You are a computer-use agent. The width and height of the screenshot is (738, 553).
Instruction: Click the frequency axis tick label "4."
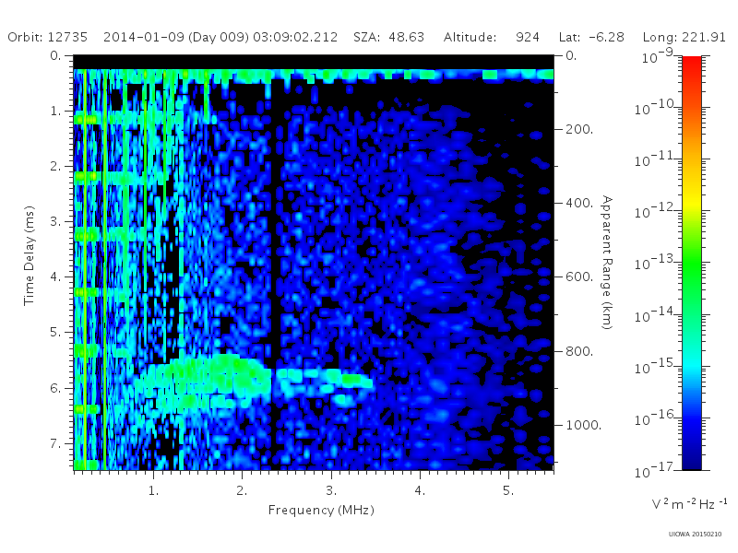click(x=420, y=490)
